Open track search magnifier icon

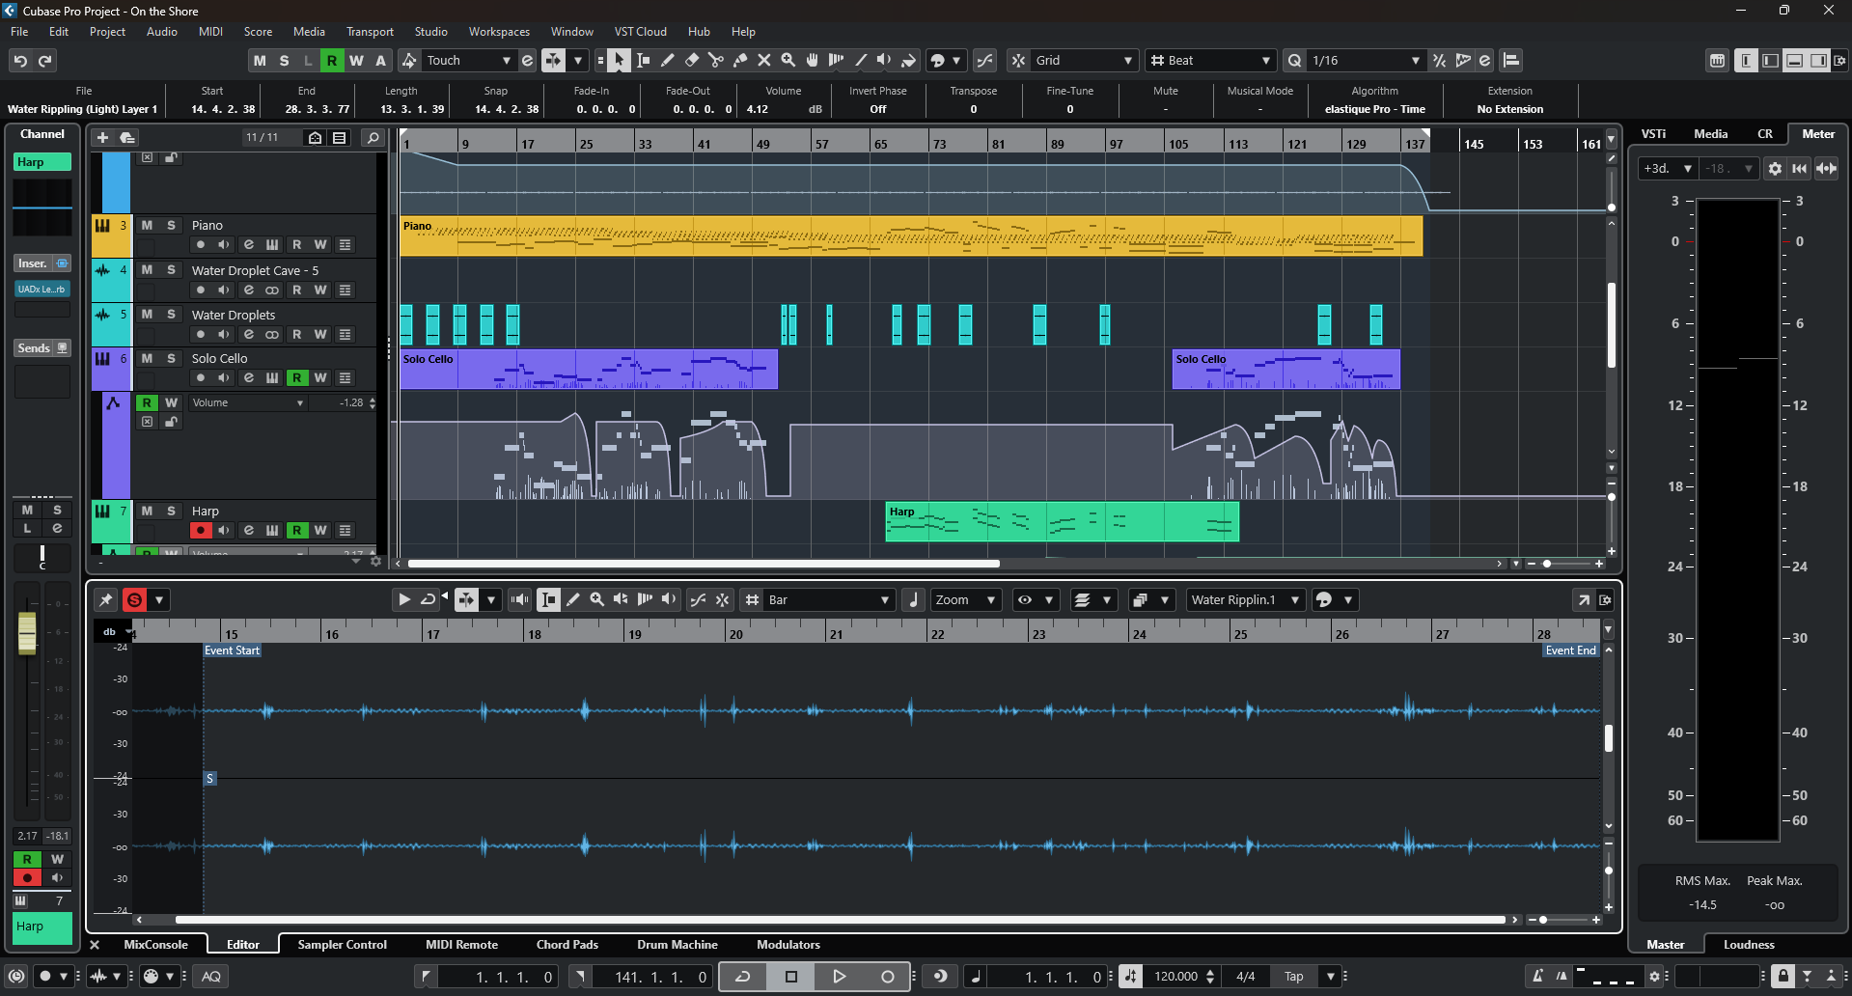(x=373, y=138)
